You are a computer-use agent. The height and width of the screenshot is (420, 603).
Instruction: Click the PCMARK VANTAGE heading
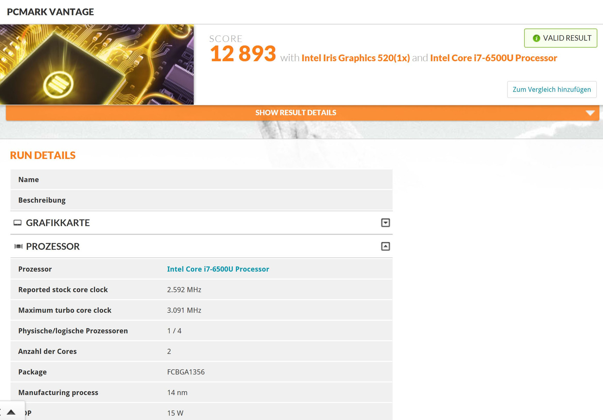coord(50,12)
